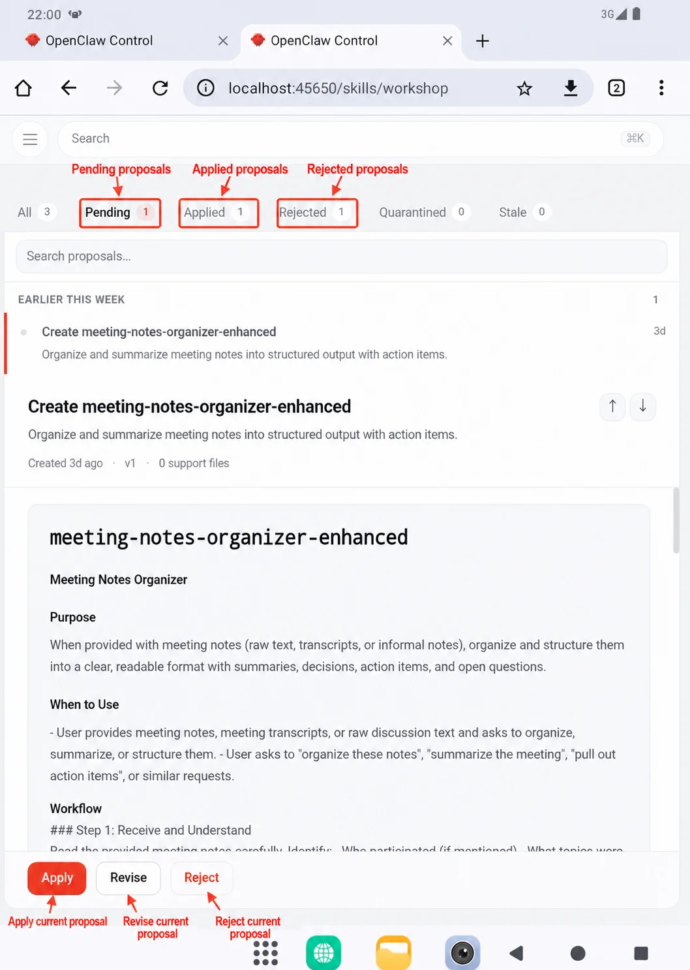Screen dimensions: 690x970
Task: Reload the current page
Action: (160, 88)
